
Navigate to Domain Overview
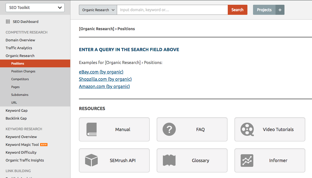(x=20, y=40)
